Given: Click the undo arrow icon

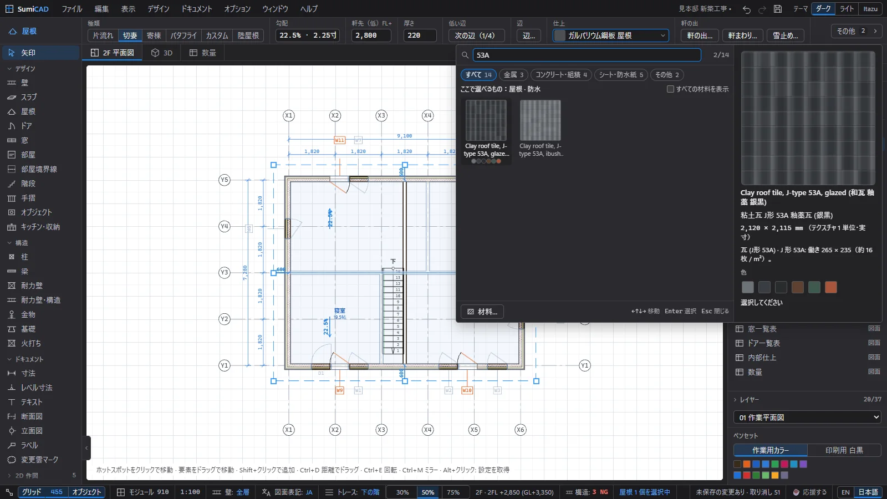Looking at the screenshot, I should (747, 9).
